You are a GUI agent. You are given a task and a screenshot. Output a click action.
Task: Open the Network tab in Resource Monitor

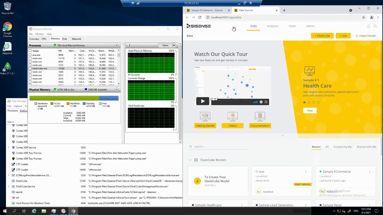(76, 39)
